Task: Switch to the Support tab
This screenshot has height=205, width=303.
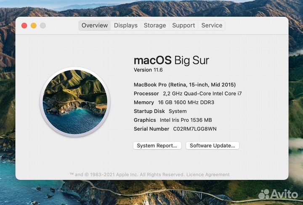Action: pos(183,26)
